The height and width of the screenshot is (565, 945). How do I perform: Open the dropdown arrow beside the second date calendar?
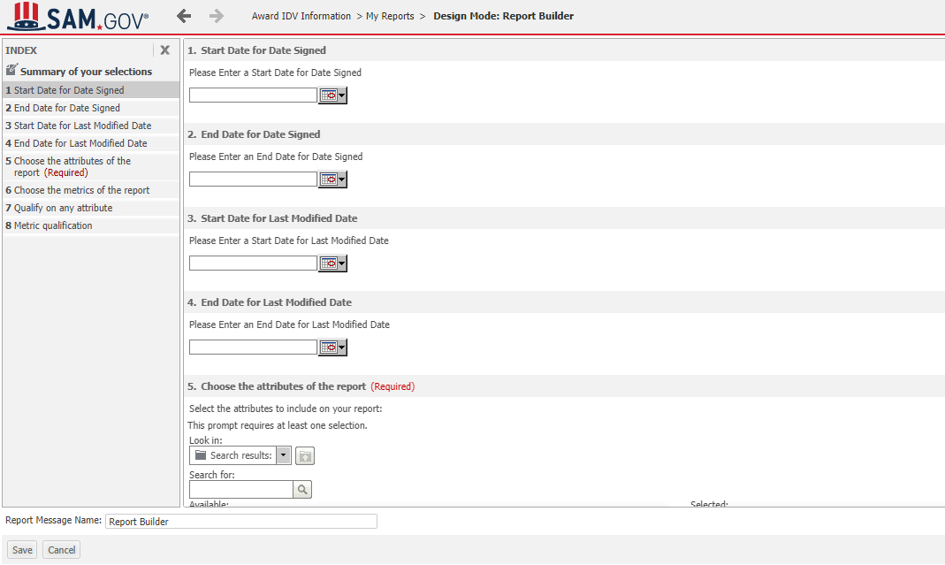[x=339, y=179]
